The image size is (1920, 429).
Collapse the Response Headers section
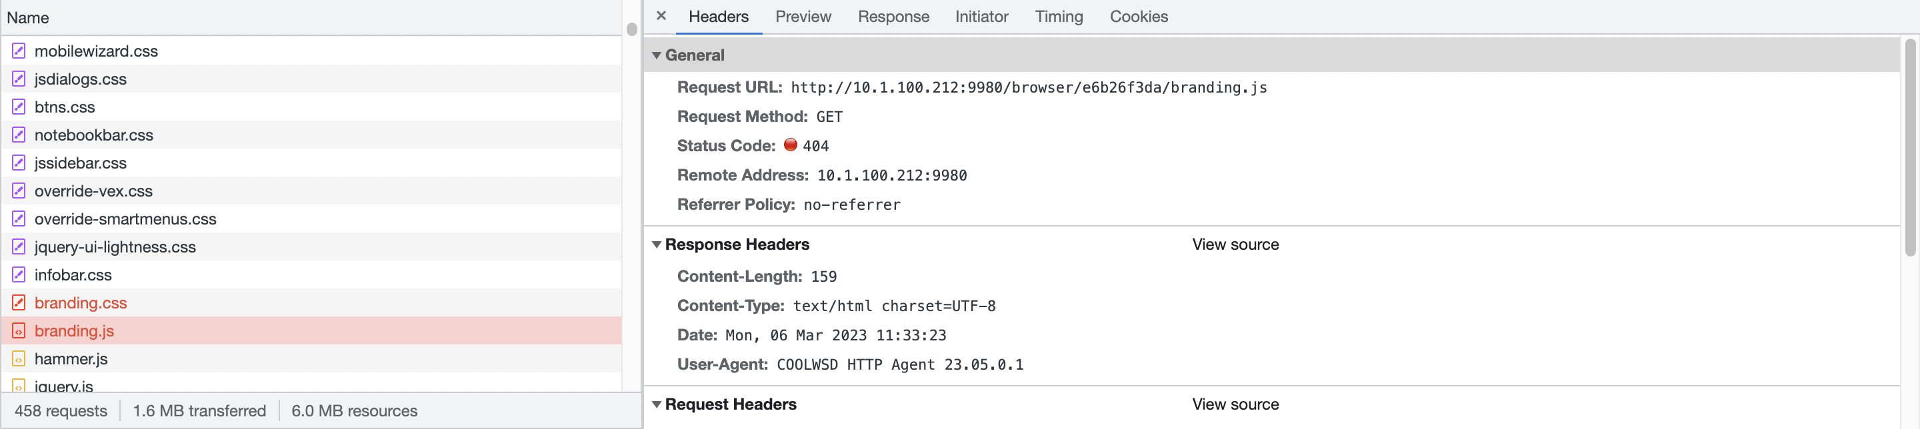click(656, 244)
